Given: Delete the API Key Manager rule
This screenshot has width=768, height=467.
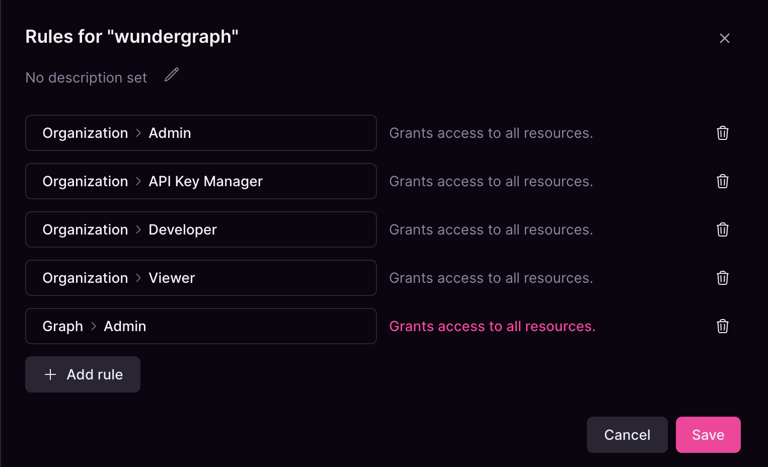Looking at the screenshot, I should point(723,181).
